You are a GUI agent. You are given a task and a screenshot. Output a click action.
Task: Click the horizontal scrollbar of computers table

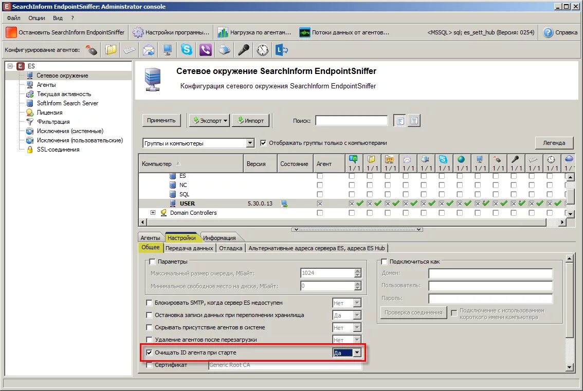pos(352,222)
